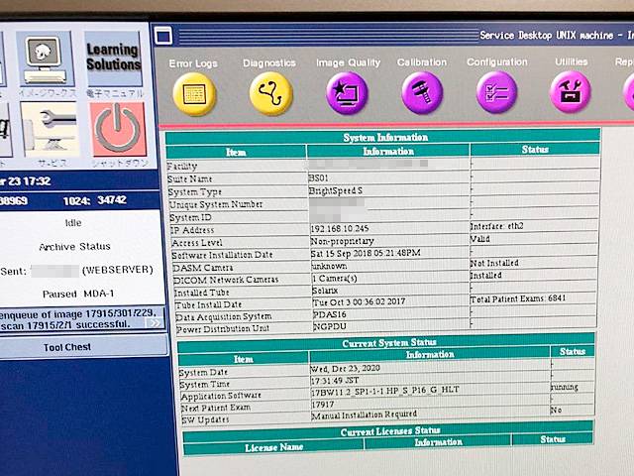Open Learning Solutions electronic manual

pyautogui.click(x=114, y=58)
